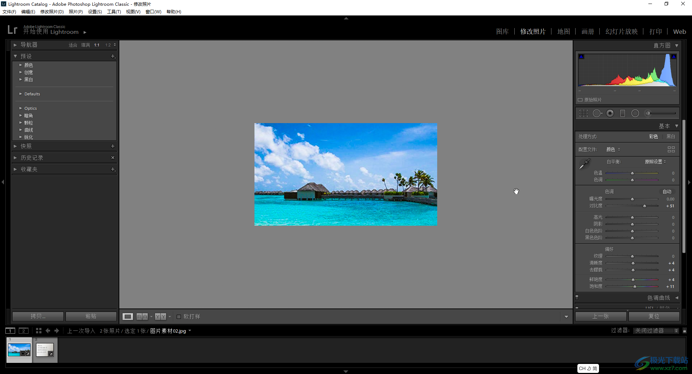This screenshot has width=692, height=374.
Task: Click the Before/After YY view icon
Action: click(x=161, y=316)
